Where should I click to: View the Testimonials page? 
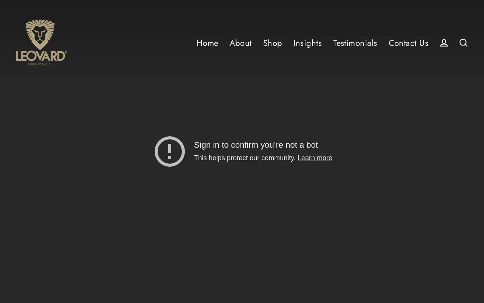355,43
